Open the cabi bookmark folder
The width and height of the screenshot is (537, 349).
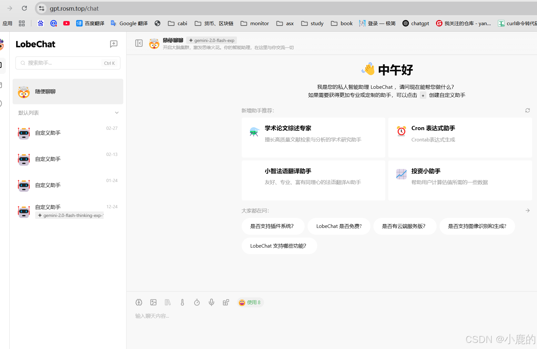177,23
